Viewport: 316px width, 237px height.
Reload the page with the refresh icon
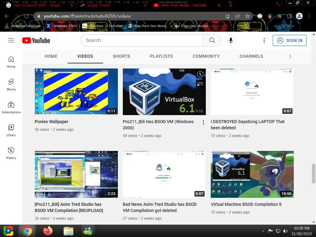pyautogui.click(x=27, y=16)
